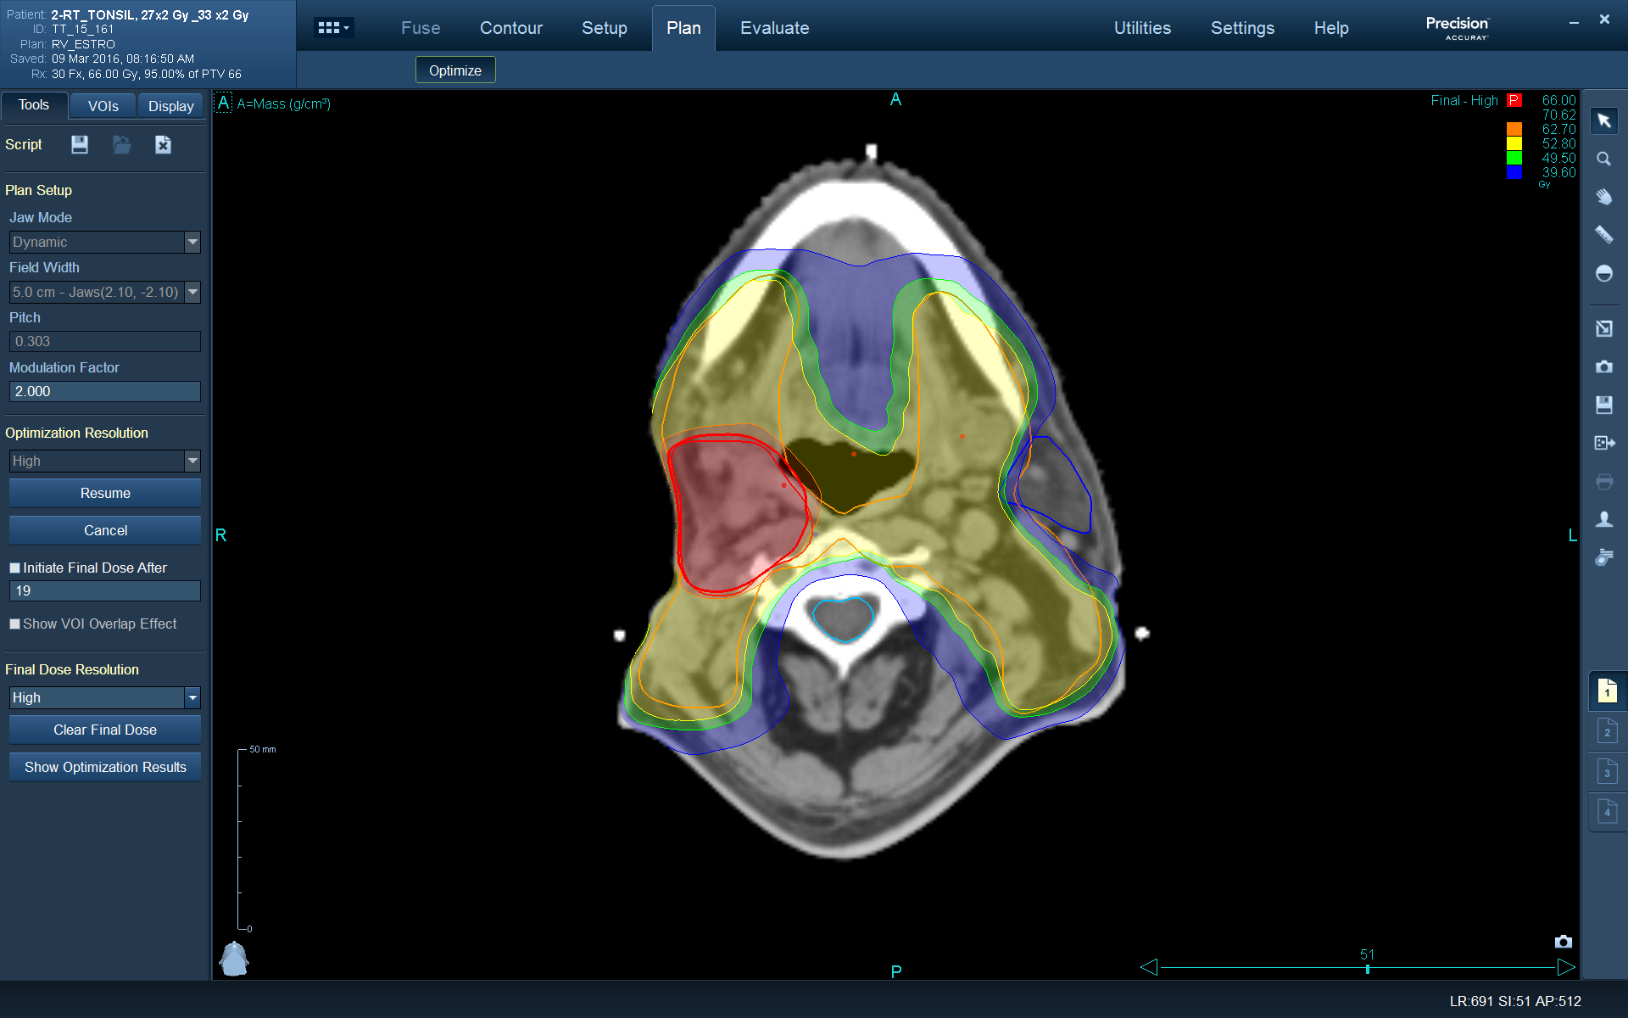Open the Field Width dropdown
Screen dimensions: 1628x1018
[x=192, y=293]
